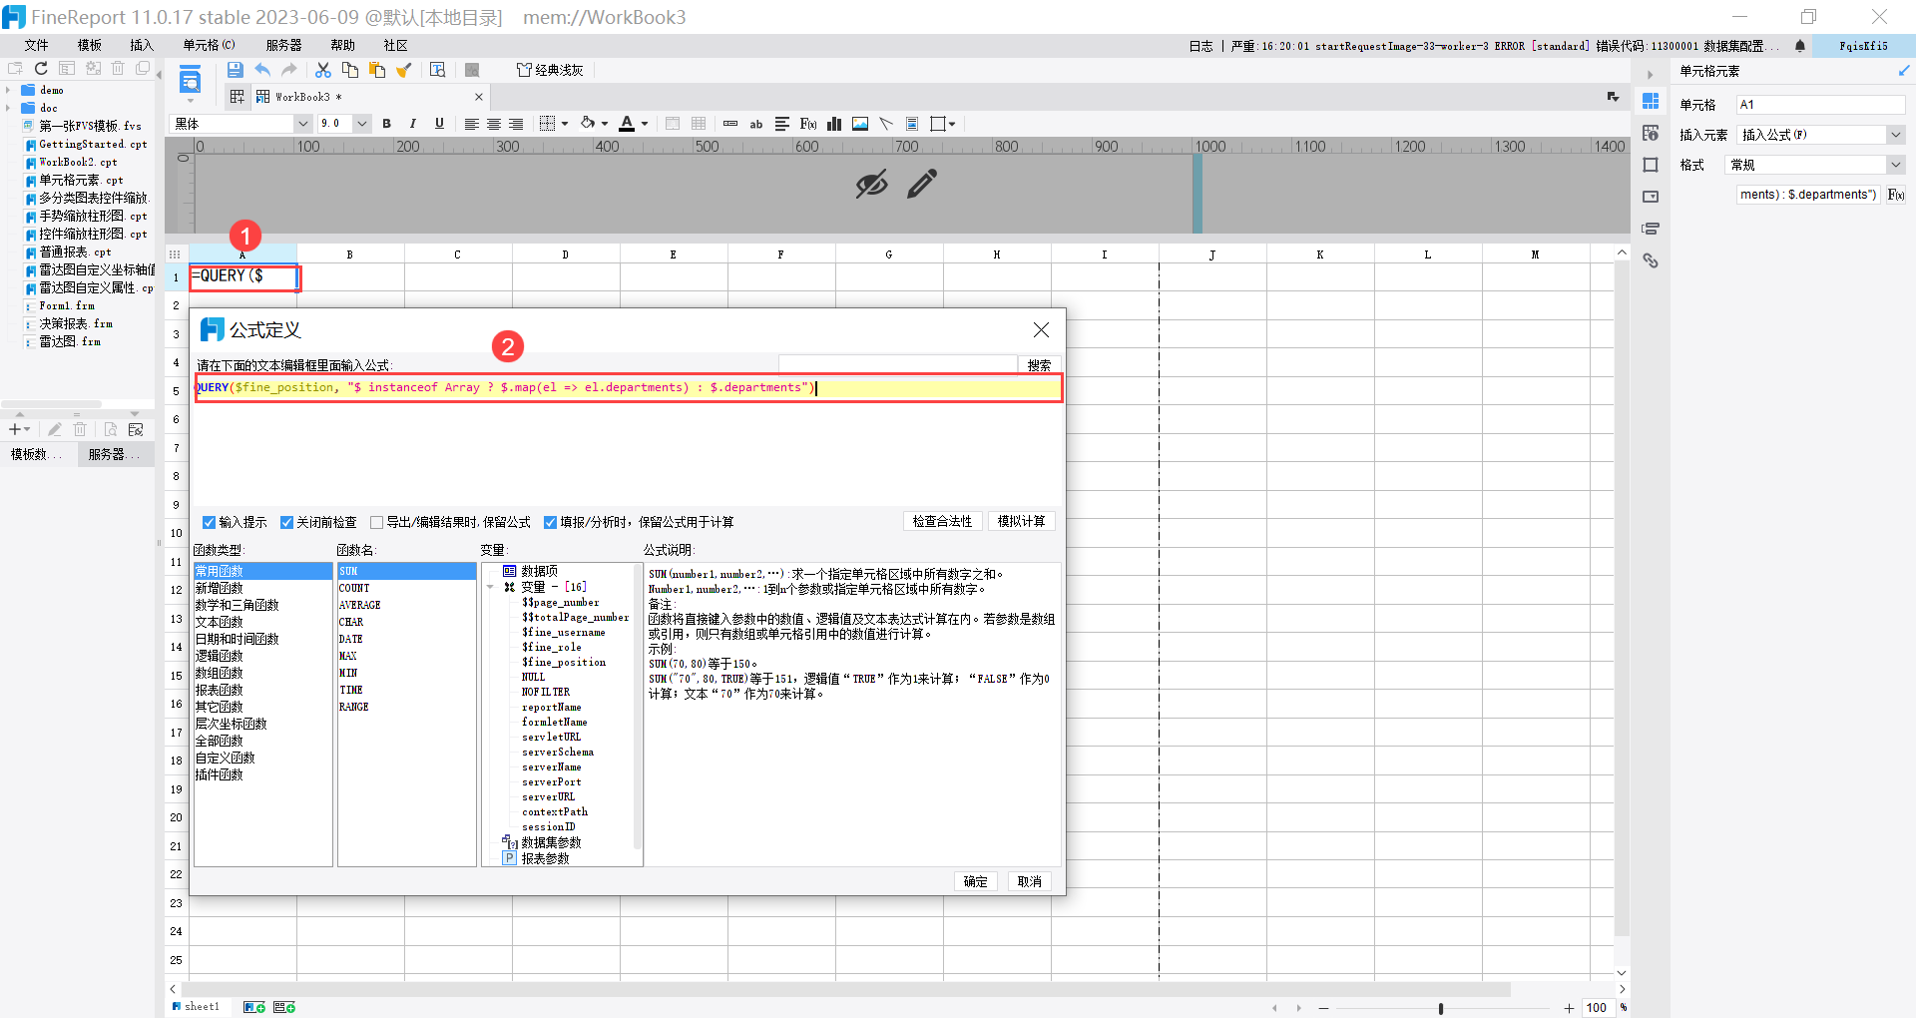Open the 黑体 font family dropdown
The width and height of the screenshot is (1916, 1018).
pyautogui.click(x=303, y=124)
